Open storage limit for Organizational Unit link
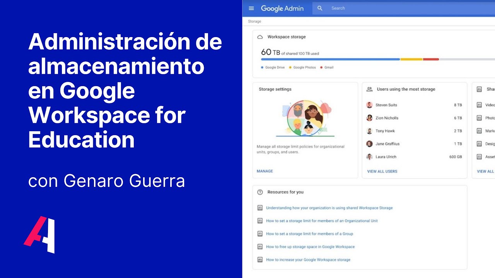 (322, 221)
